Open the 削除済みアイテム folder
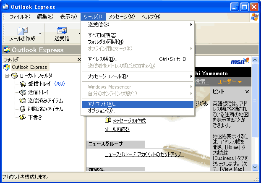 click(45, 109)
